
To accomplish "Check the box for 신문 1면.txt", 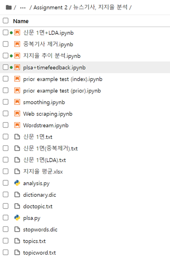I will point(6,137).
